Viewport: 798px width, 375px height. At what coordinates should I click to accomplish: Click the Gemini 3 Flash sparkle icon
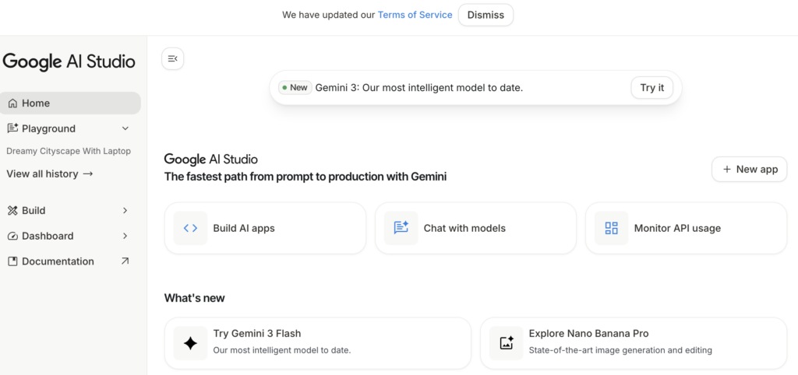(190, 343)
